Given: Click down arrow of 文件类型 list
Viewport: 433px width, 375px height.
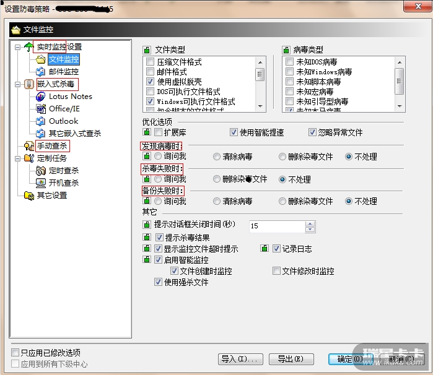Looking at the screenshot, I should point(260,106).
